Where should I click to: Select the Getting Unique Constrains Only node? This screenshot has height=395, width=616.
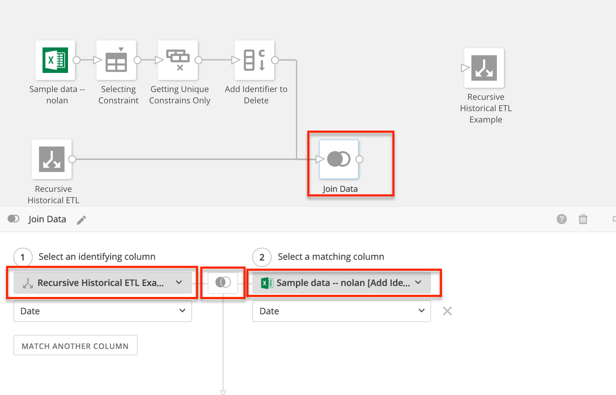point(178,60)
